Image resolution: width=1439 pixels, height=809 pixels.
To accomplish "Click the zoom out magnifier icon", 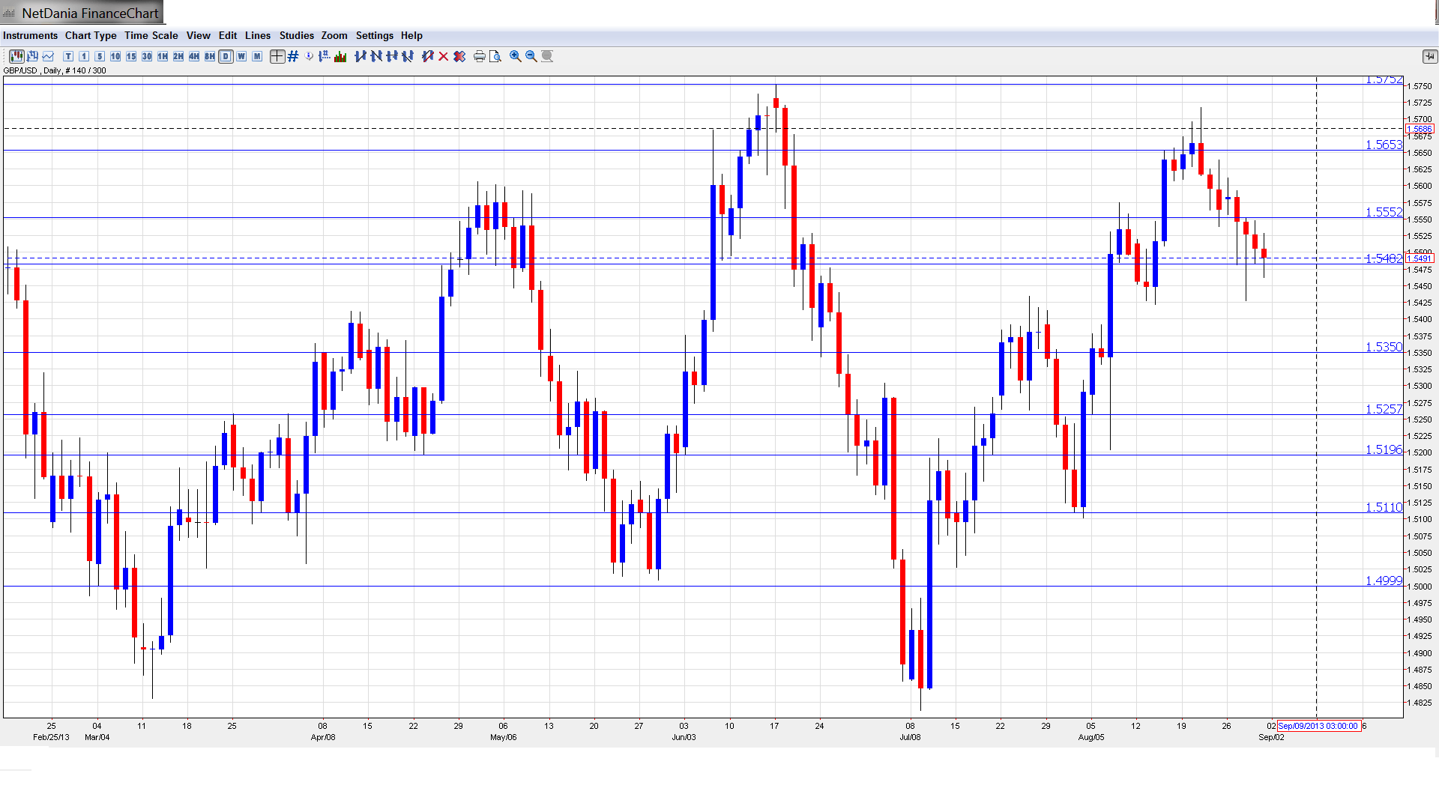I will [531, 56].
